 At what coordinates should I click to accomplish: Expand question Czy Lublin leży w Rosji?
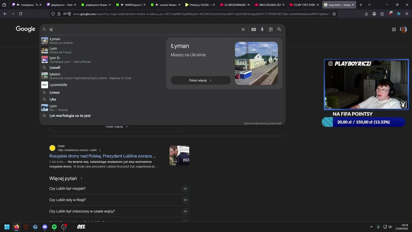click(x=119, y=200)
